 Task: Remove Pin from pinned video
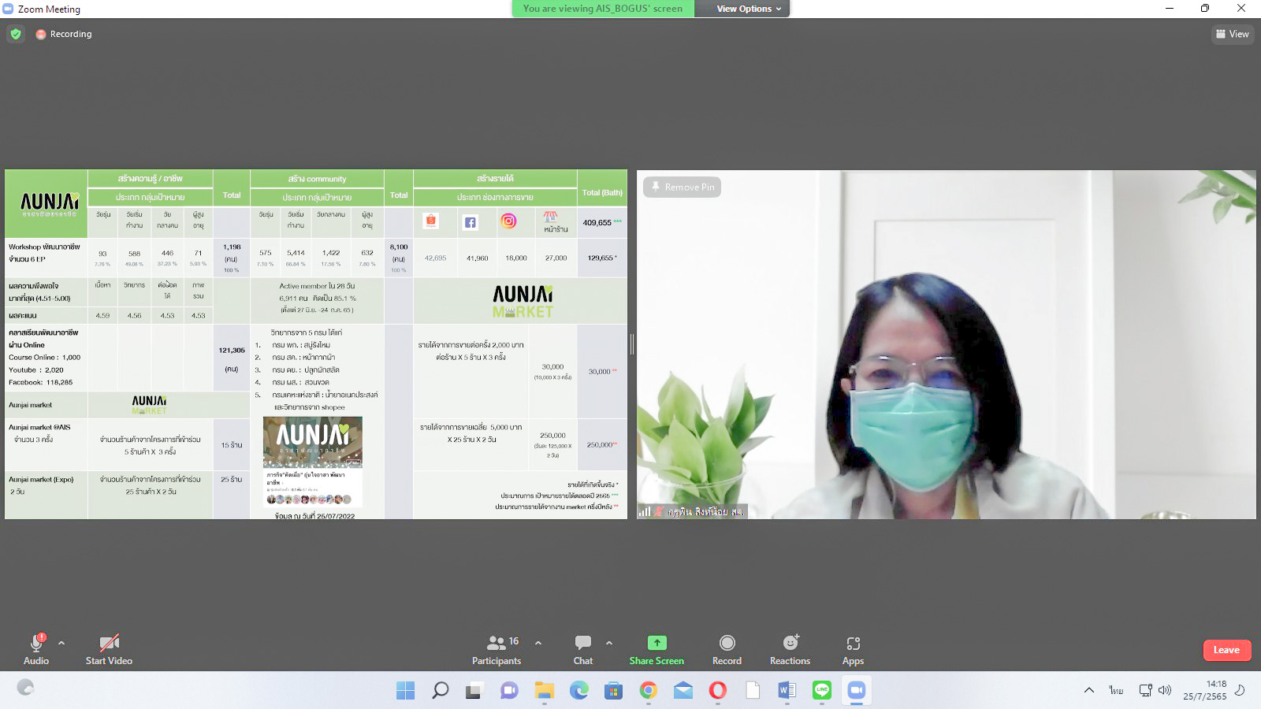(x=683, y=187)
